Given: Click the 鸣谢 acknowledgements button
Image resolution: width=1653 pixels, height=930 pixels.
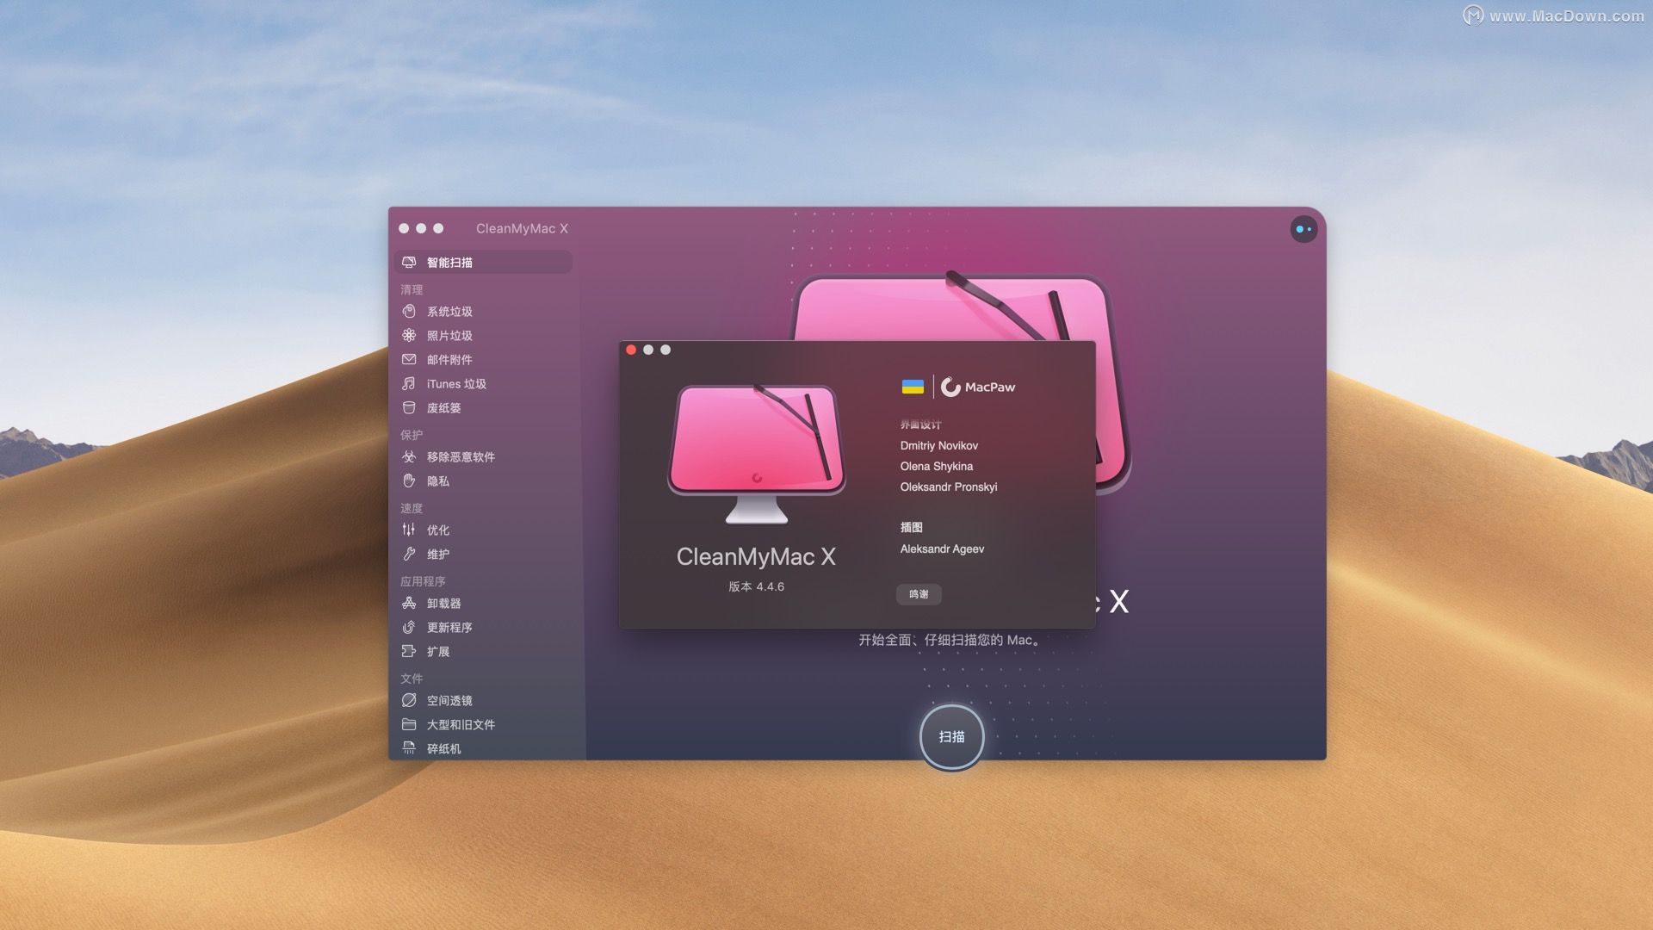Looking at the screenshot, I should tap(919, 594).
